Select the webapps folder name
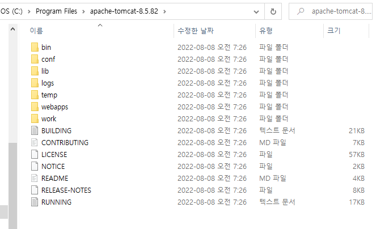The width and height of the screenshot is (376, 229). point(54,107)
